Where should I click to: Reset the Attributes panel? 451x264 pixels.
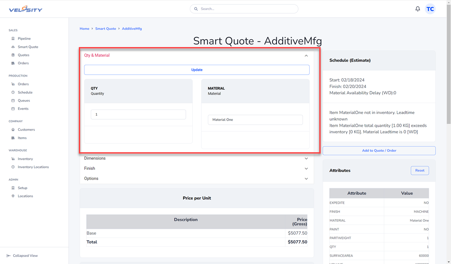420,170
